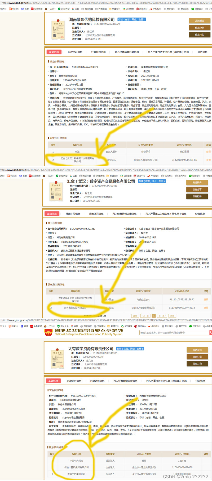Click 信息分享 button for 大有数字资源
Image resolution: width=212 pixels, height=481 pixels.
[197, 357]
